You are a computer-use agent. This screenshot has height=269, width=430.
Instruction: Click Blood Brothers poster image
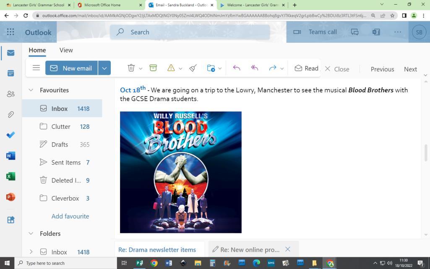(181, 172)
